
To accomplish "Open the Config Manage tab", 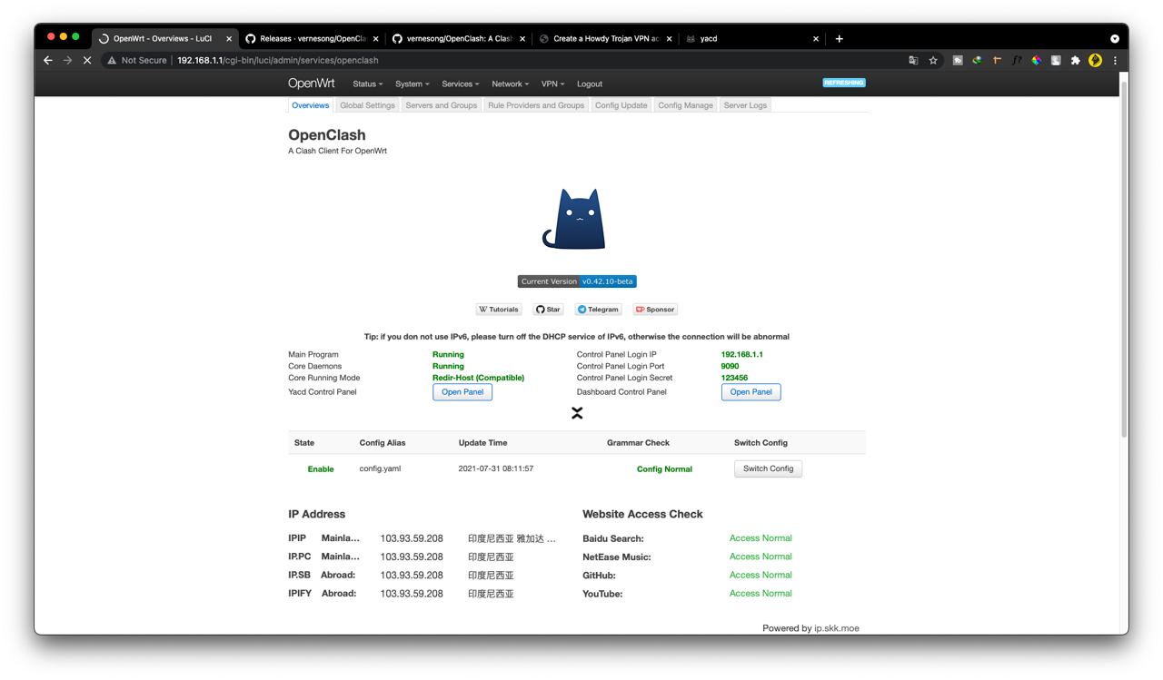I will point(686,105).
